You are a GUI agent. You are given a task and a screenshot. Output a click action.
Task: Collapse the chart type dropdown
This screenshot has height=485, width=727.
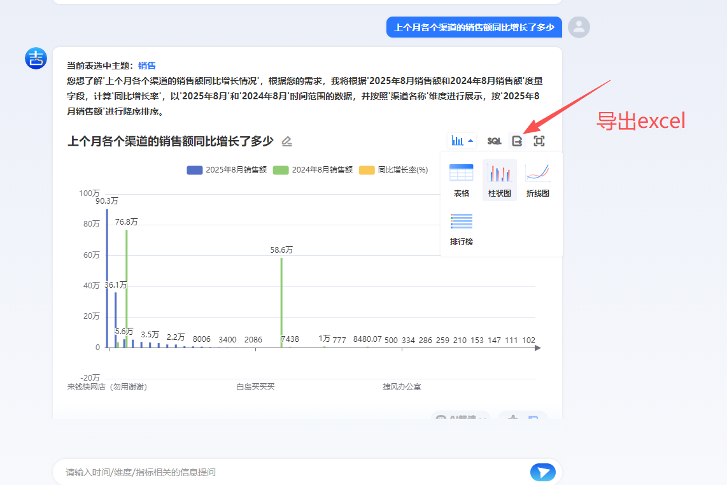tap(462, 141)
